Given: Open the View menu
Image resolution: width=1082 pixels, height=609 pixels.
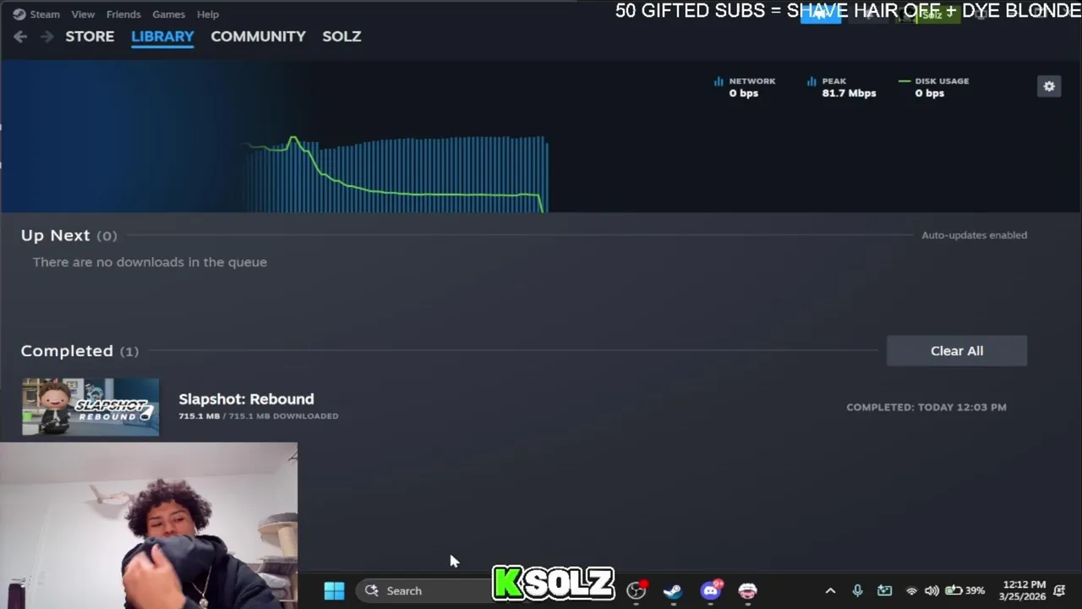Looking at the screenshot, I should coord(83,14).
